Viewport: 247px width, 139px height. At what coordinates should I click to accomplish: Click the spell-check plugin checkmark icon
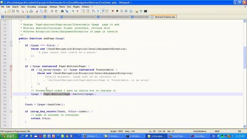141,11
